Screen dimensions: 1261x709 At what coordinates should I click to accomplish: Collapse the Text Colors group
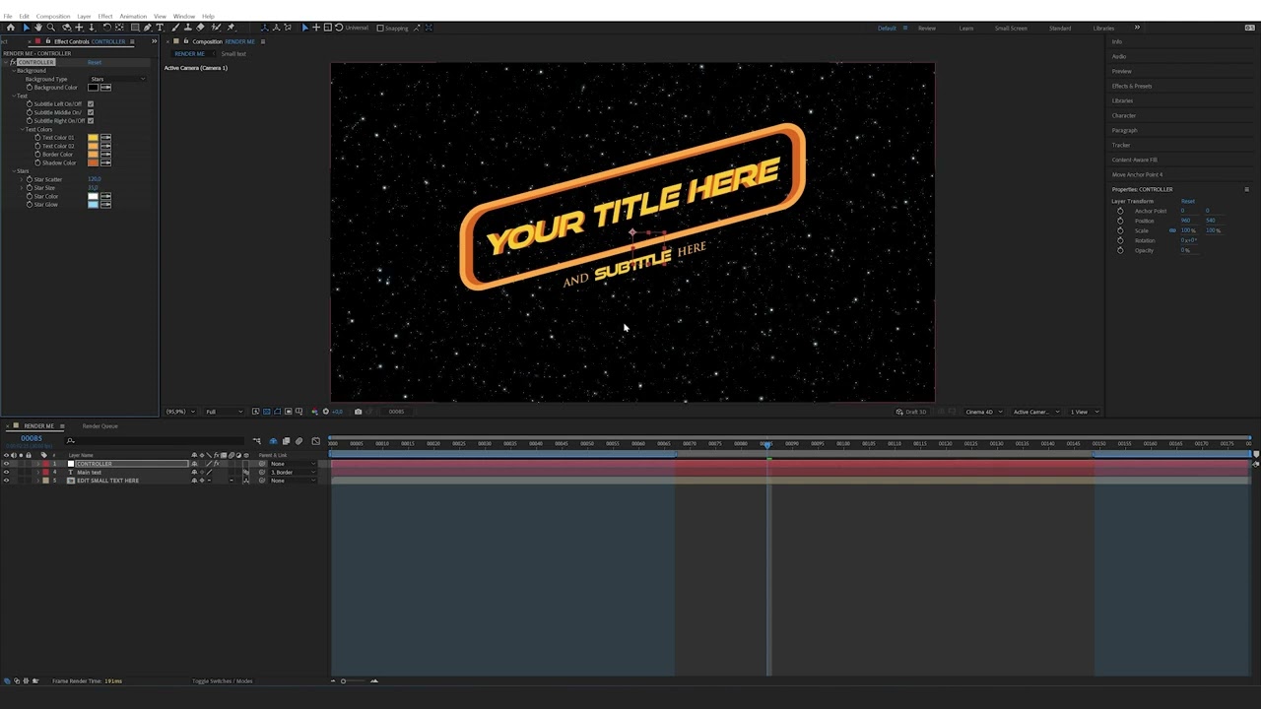[x=23, y=129]
